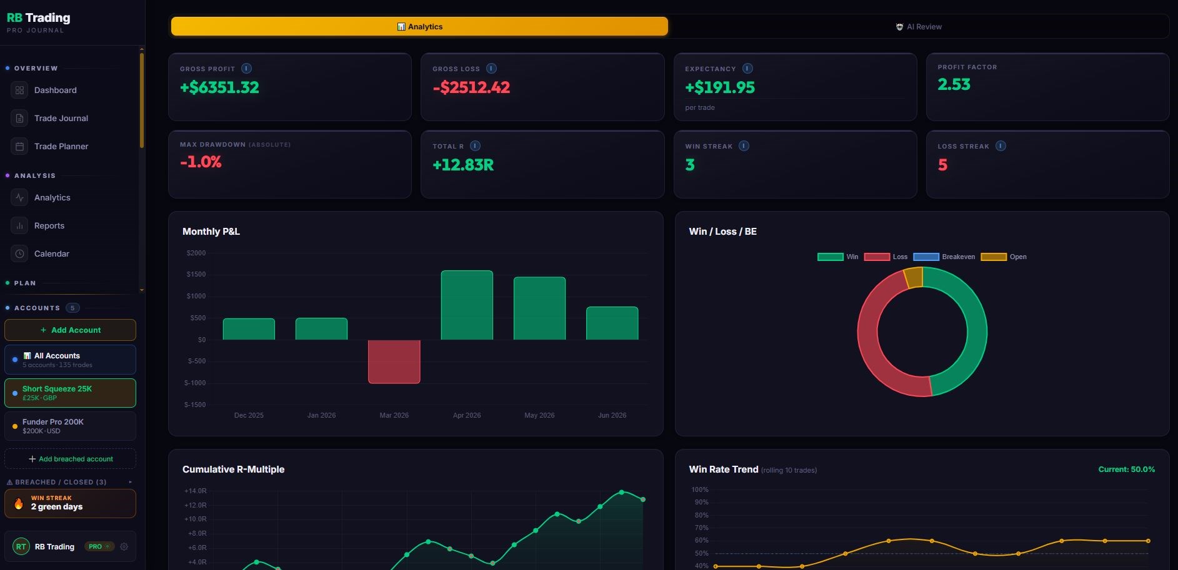This screenshot has width=1178, height=570.
Task: Open settings gear beside RB Trading profile
Action: [x=124, y=546]
